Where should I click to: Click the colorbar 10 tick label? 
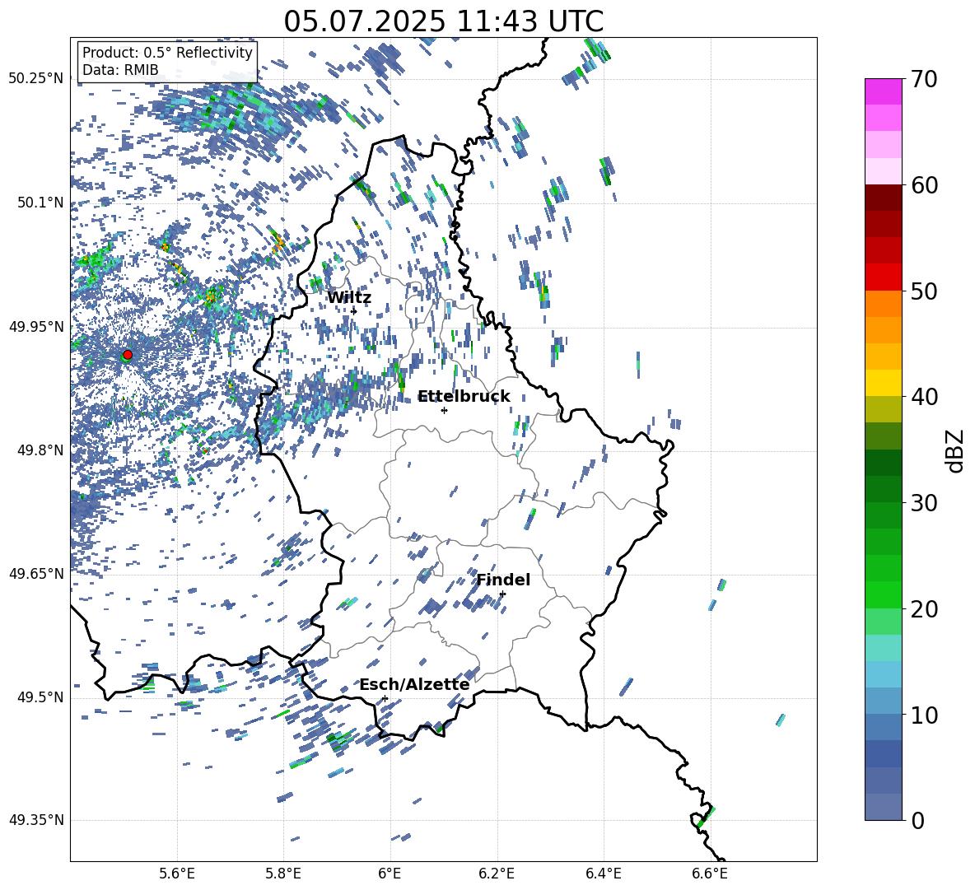(924, 715)
